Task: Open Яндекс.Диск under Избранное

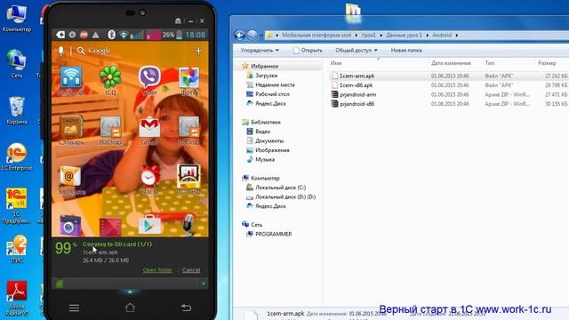Action: 270,103
